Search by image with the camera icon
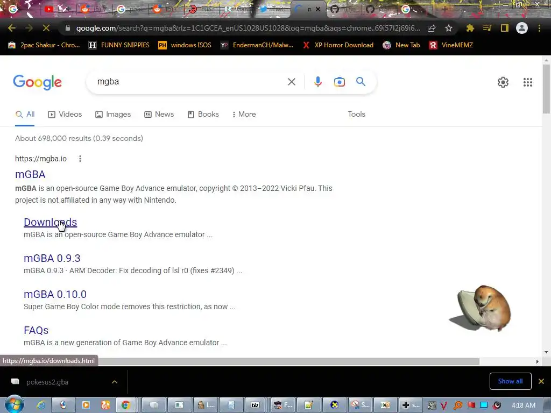The image size is (551, 413). (340, 82)
